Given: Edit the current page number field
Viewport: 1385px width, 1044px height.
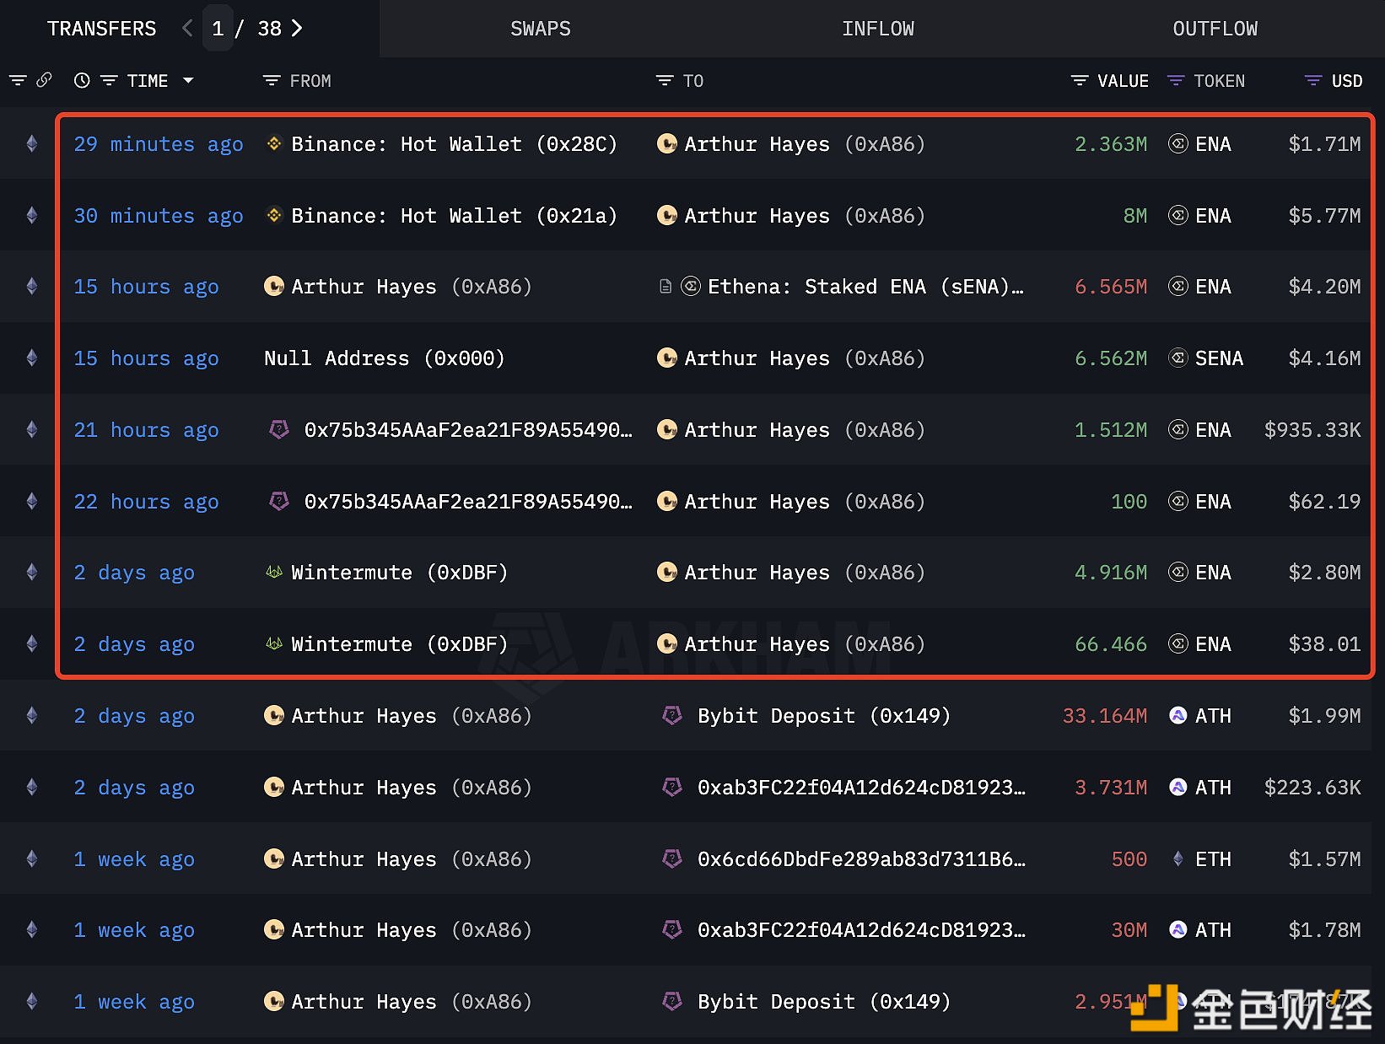Looking at the screenshot, I should (218, 29).
